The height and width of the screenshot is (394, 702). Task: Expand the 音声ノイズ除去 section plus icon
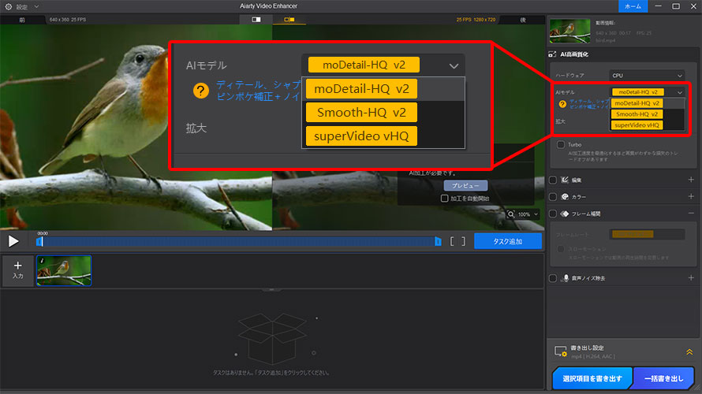(x=691, y=278)
